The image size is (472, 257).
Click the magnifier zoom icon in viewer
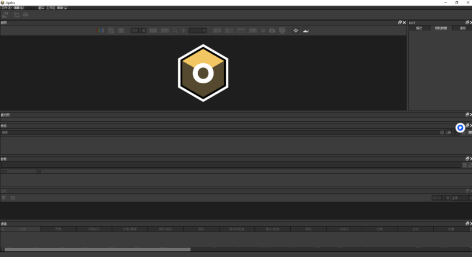pos(175,30)
